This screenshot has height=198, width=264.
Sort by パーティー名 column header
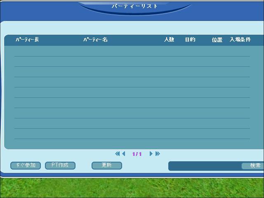tap(95, 40)
